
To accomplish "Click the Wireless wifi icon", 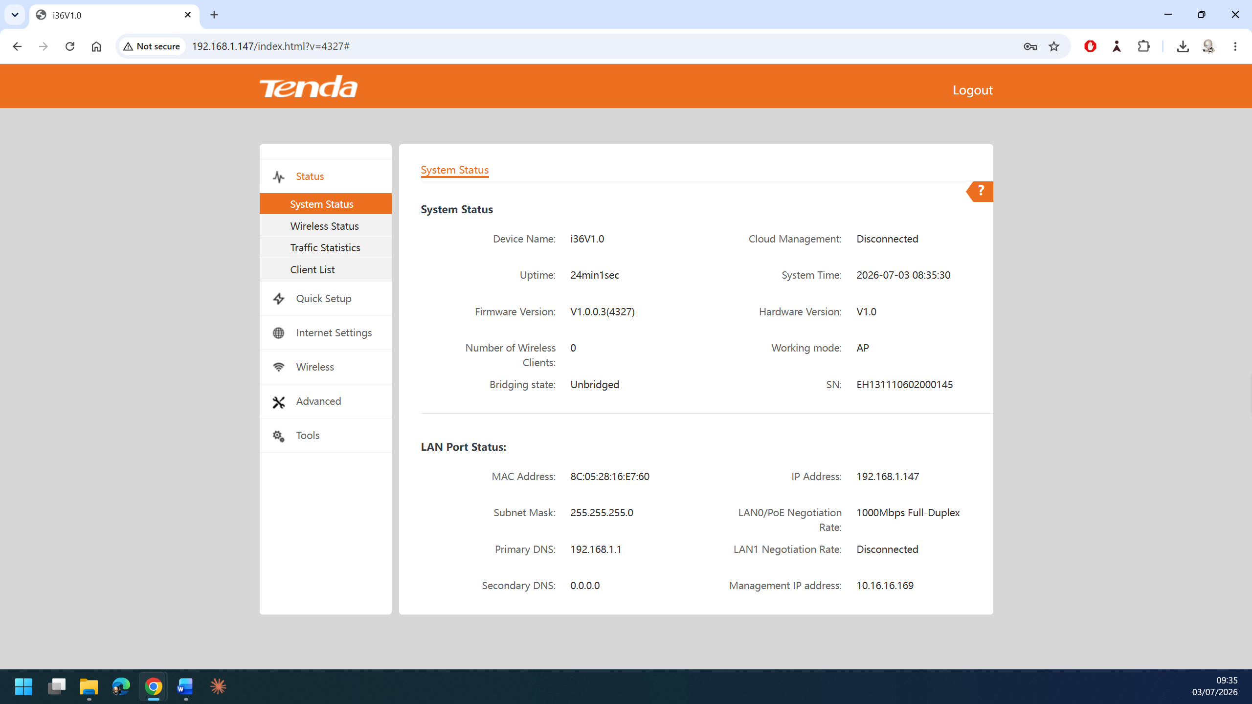I will [x=279, y=367].
